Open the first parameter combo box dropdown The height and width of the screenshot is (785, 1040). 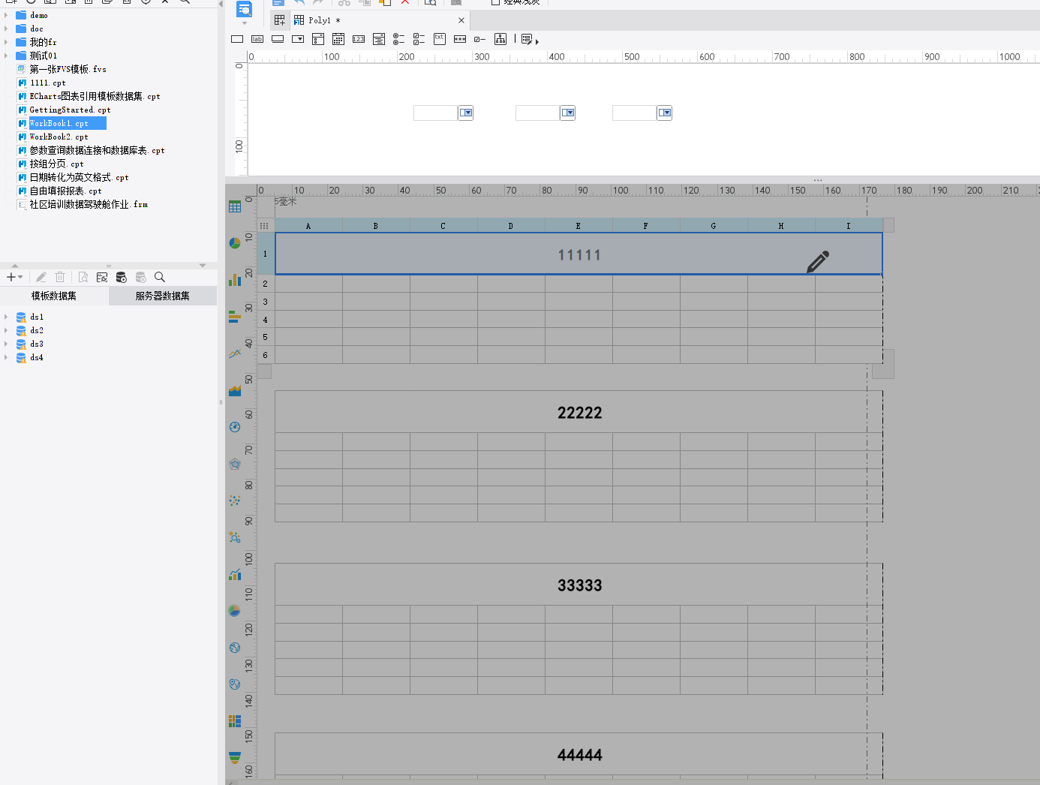tap(466, 113)
